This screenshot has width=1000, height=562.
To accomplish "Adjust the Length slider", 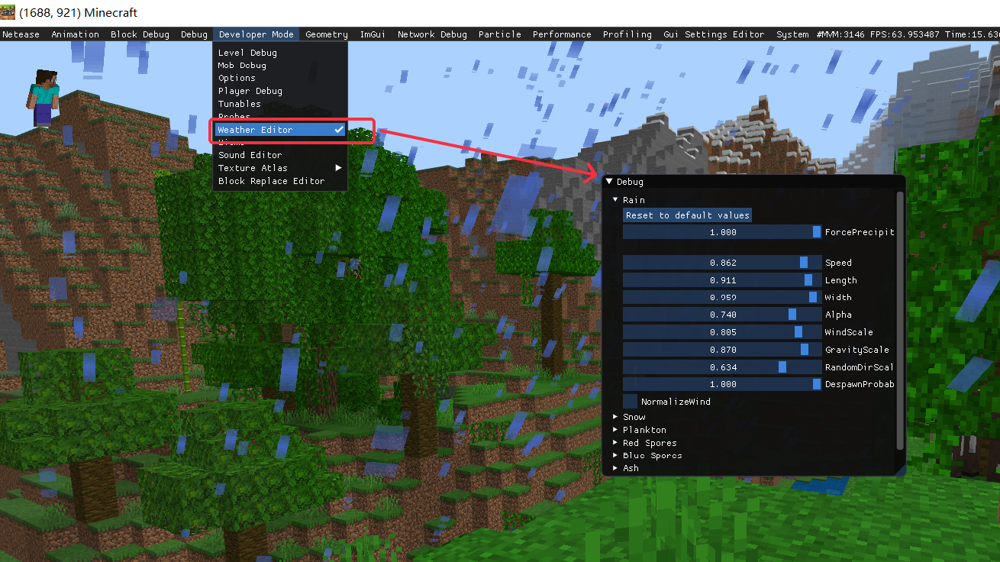I will pyautogui.click(x=722, y=280).
